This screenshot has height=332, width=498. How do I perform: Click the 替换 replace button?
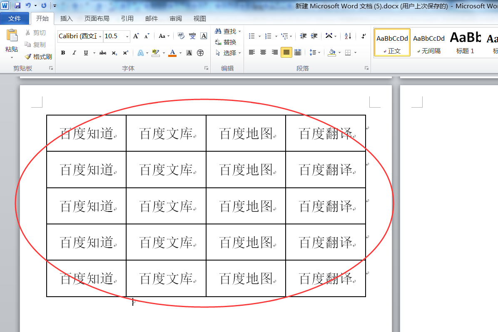tap(226, 42)
